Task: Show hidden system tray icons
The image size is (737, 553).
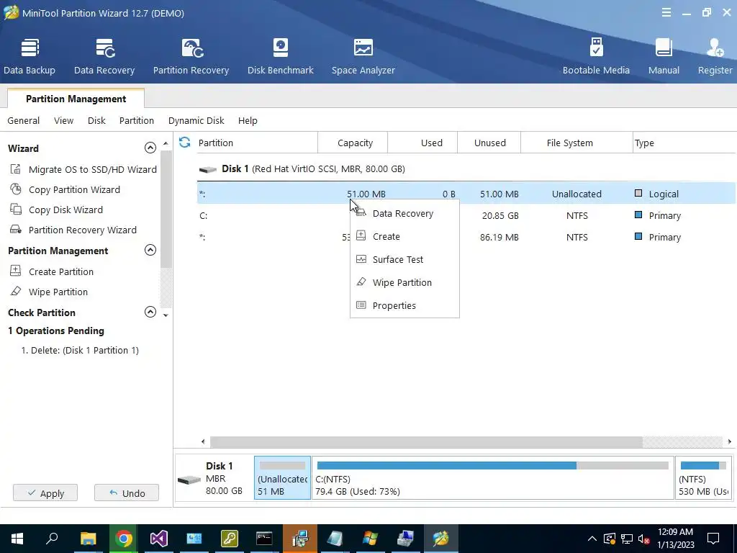Action: [592, 539]
